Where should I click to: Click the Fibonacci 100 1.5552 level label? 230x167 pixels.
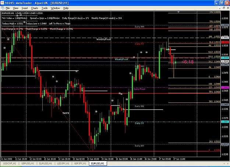[x=214, y=36]
